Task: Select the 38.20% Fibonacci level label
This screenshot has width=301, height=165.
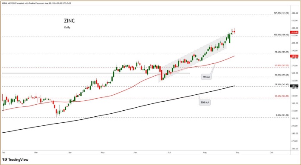Action: [x=282, y=84]
